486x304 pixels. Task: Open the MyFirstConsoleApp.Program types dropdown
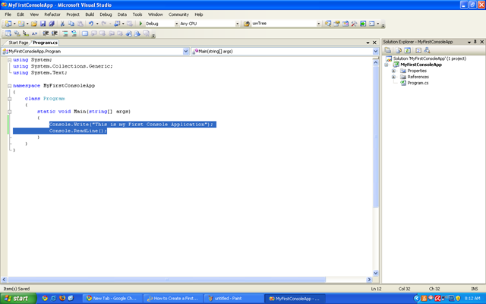[185, 52]
